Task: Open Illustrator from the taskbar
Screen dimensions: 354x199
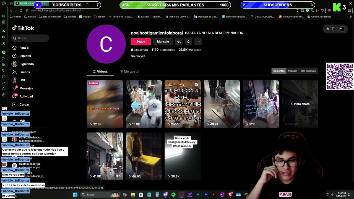Action: 214,195
